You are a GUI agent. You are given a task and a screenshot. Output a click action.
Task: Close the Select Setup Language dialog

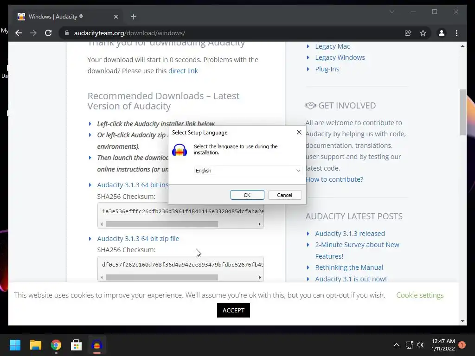tap(299, 132)
